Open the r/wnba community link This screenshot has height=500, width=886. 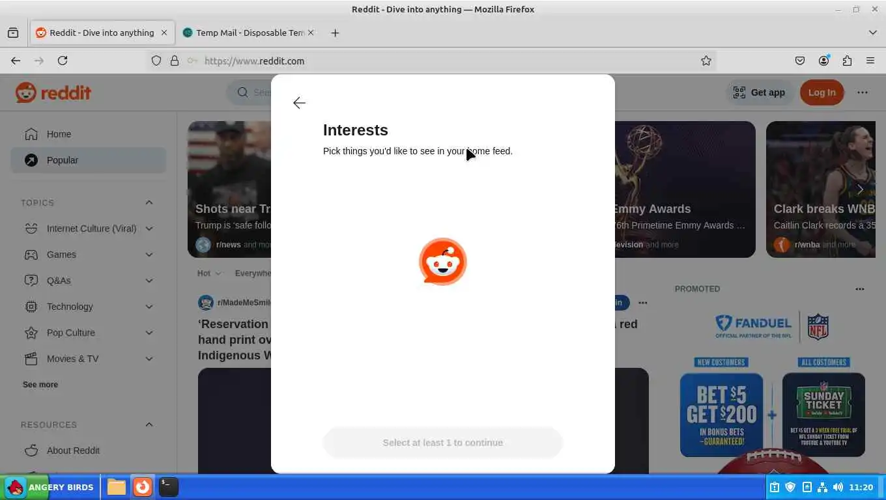tap(807, 245)
